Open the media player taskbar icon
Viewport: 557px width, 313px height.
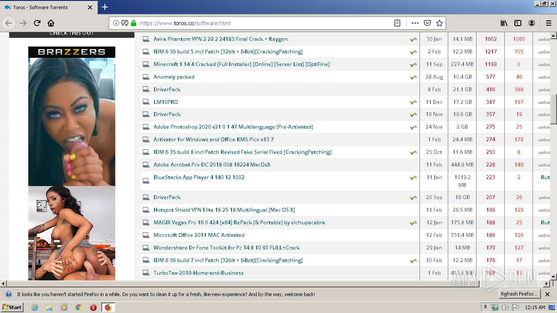coord(64,307)
